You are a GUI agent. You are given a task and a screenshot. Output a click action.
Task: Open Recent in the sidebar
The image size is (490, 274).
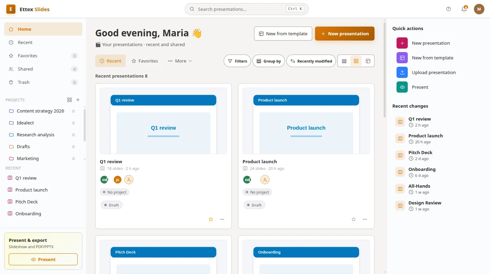click(x=43, y=42)
